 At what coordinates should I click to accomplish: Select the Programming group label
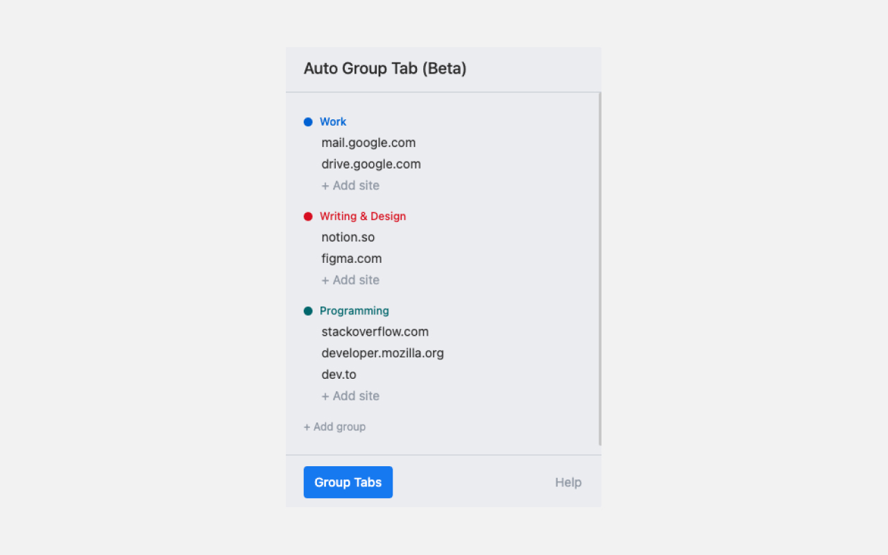pyautogui.click(x=354, y=311)
